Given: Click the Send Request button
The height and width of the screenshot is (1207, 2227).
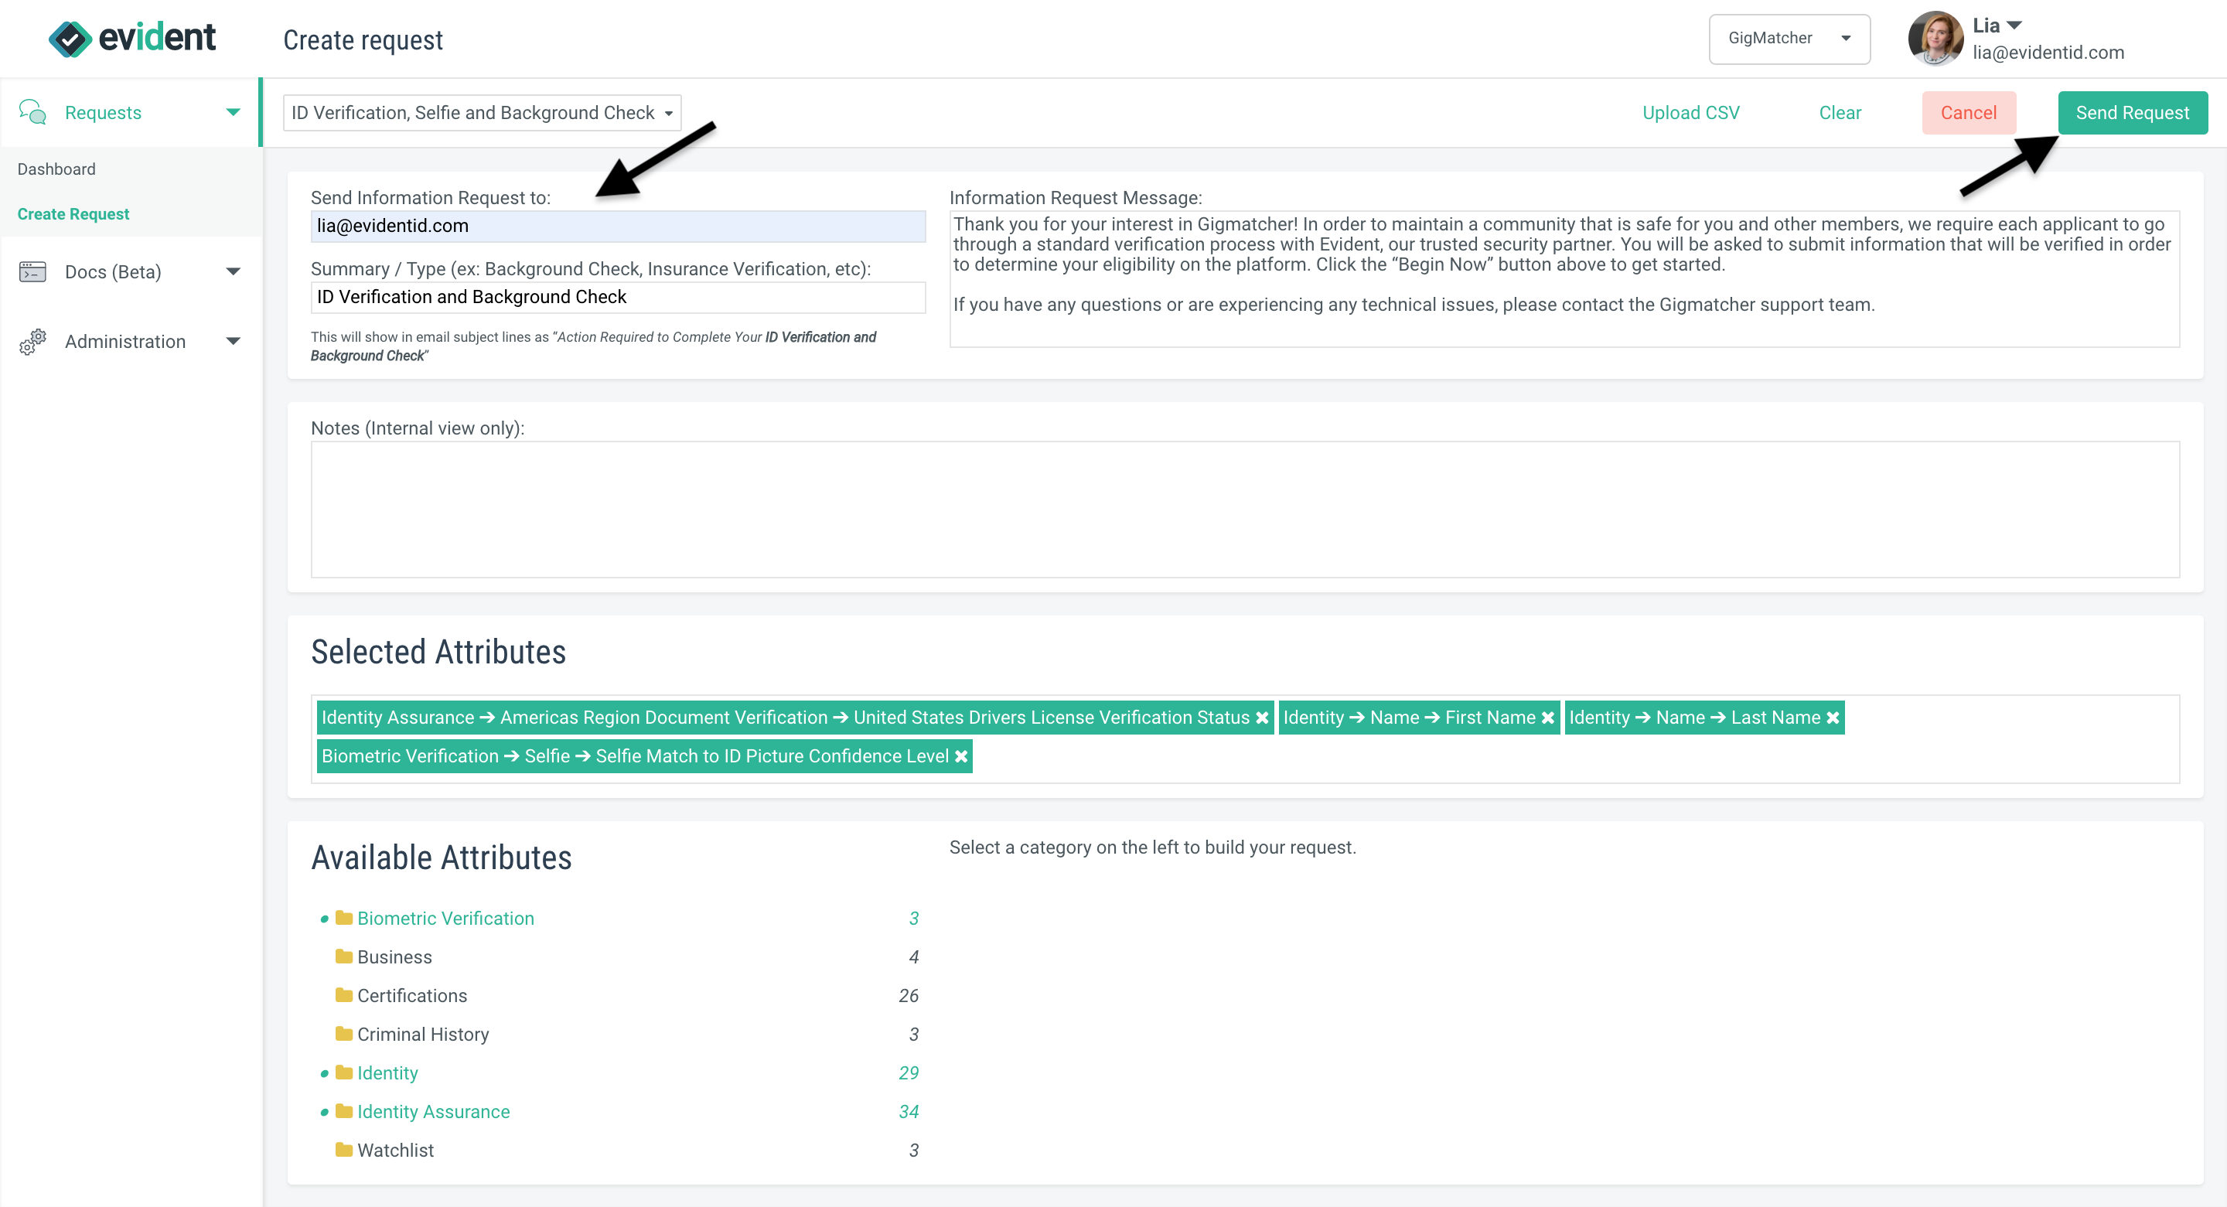Looking at the screenshot, I should pyautogui.click(x=2132, y=112).
